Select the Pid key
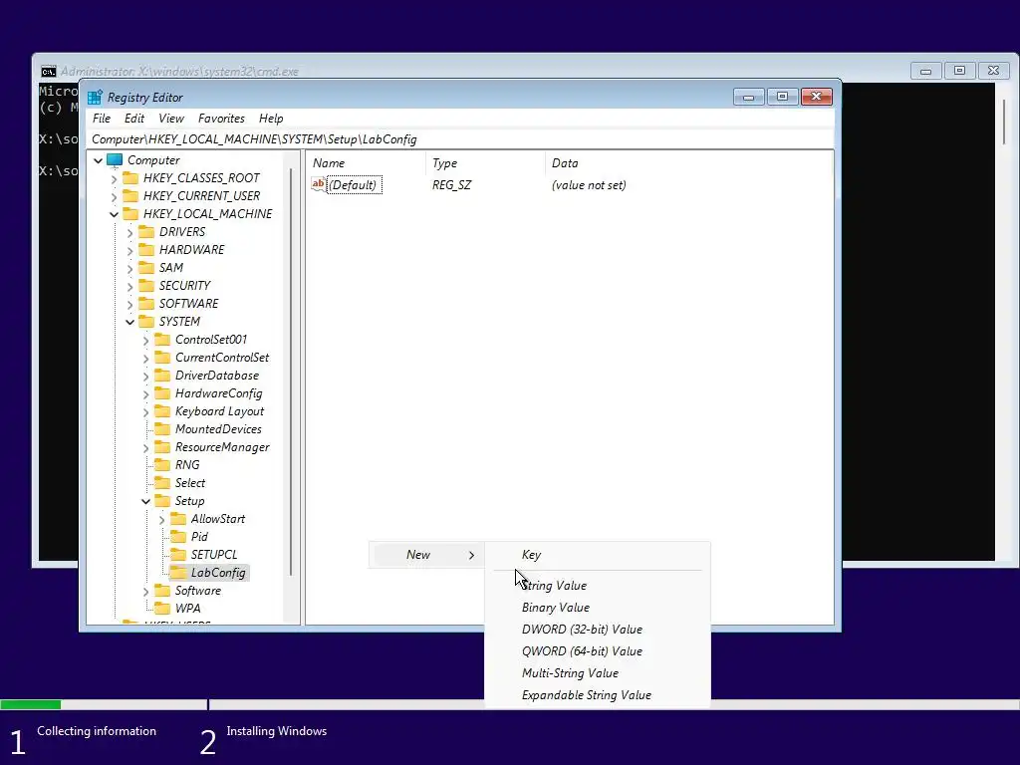 click(x=199, y=537)
